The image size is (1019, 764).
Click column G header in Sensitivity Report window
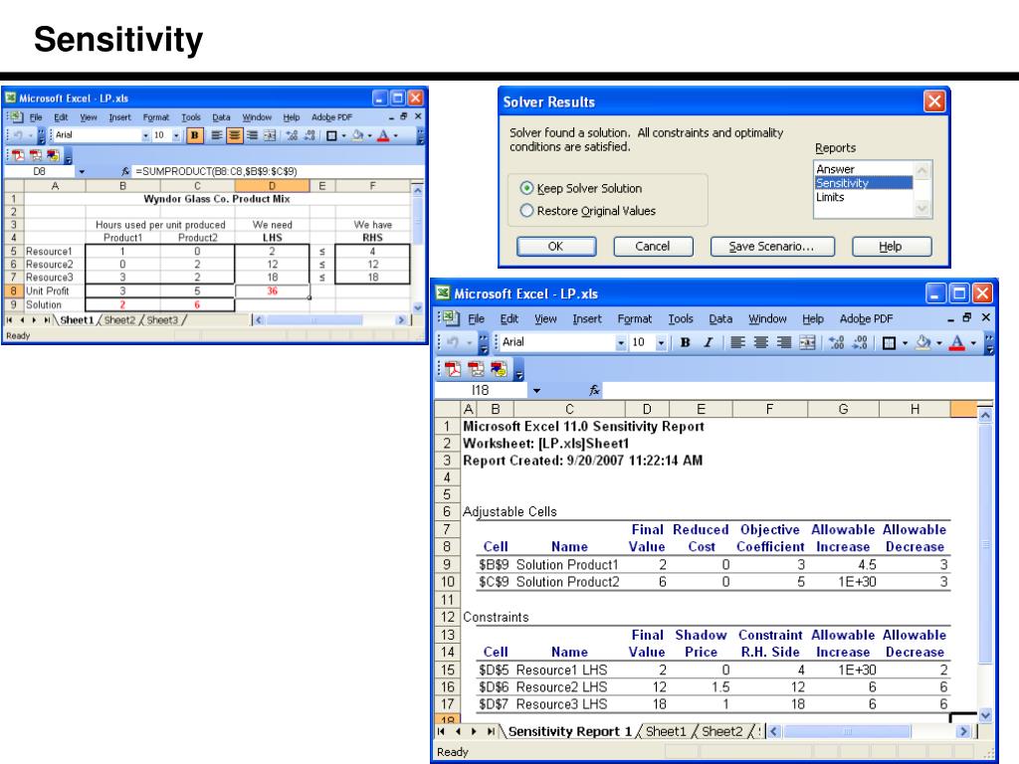pos(843,409)
